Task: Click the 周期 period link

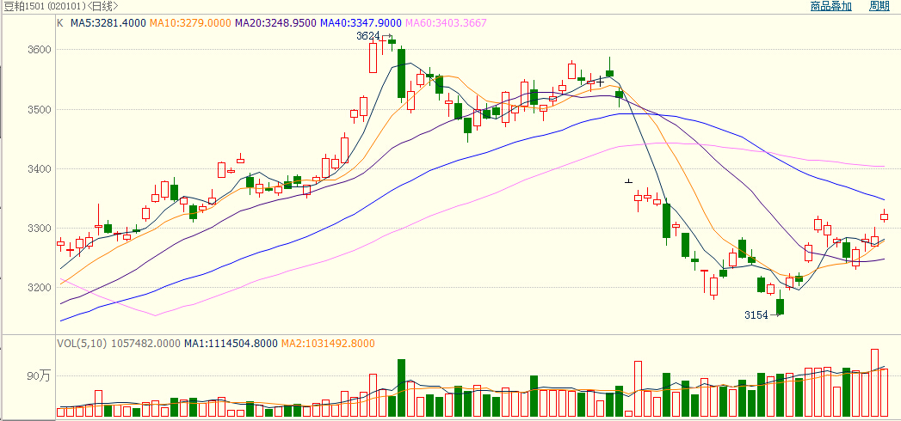Action: (x=879, y=7)
